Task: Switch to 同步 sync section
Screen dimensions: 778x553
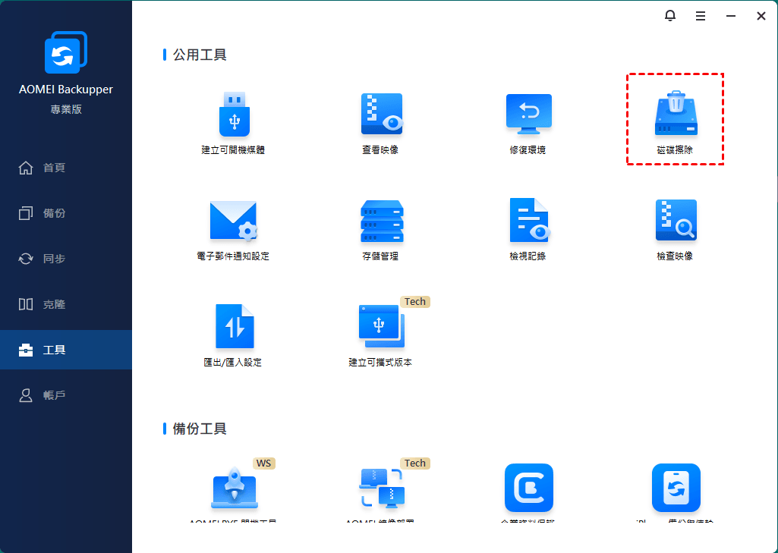Action: click(x=66, y=259)
